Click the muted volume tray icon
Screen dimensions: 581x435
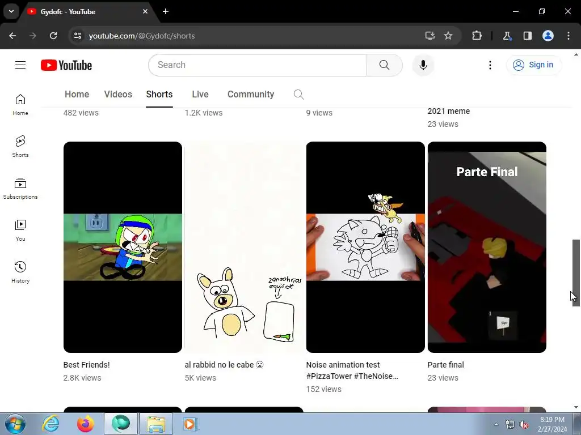click(524, 424)
